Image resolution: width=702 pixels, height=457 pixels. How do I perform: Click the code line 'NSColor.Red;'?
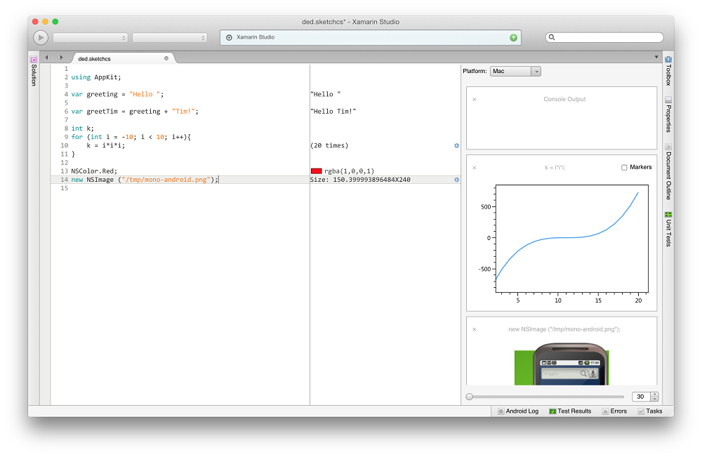point(94,171)
